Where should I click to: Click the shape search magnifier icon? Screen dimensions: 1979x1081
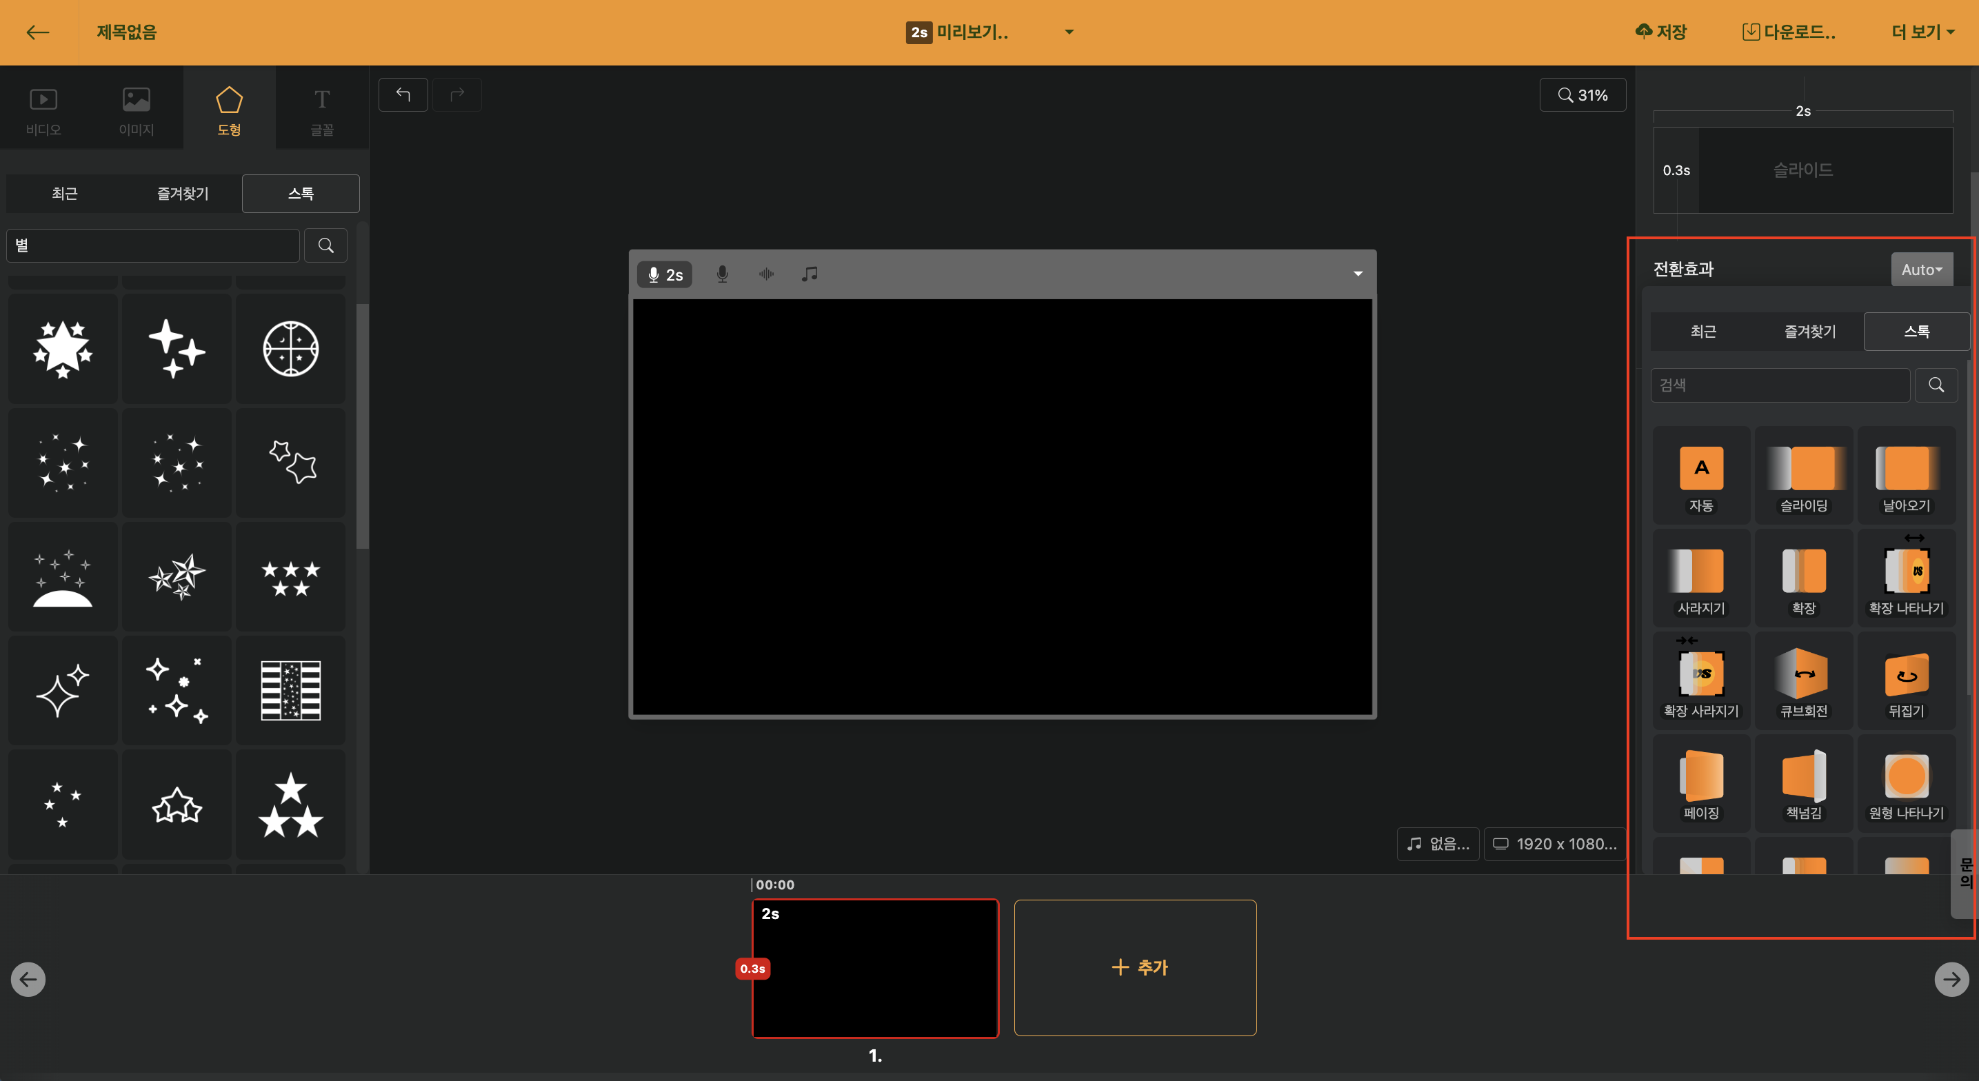tap(325, 246)
